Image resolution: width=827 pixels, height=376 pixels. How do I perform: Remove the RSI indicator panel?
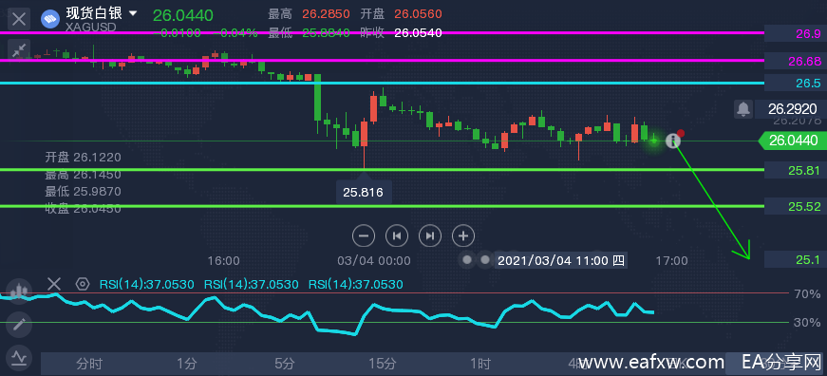tap(54, 284)
